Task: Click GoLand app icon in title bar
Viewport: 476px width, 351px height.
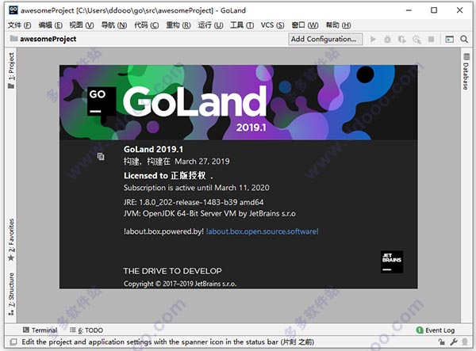Action: [x=13, y=10]
